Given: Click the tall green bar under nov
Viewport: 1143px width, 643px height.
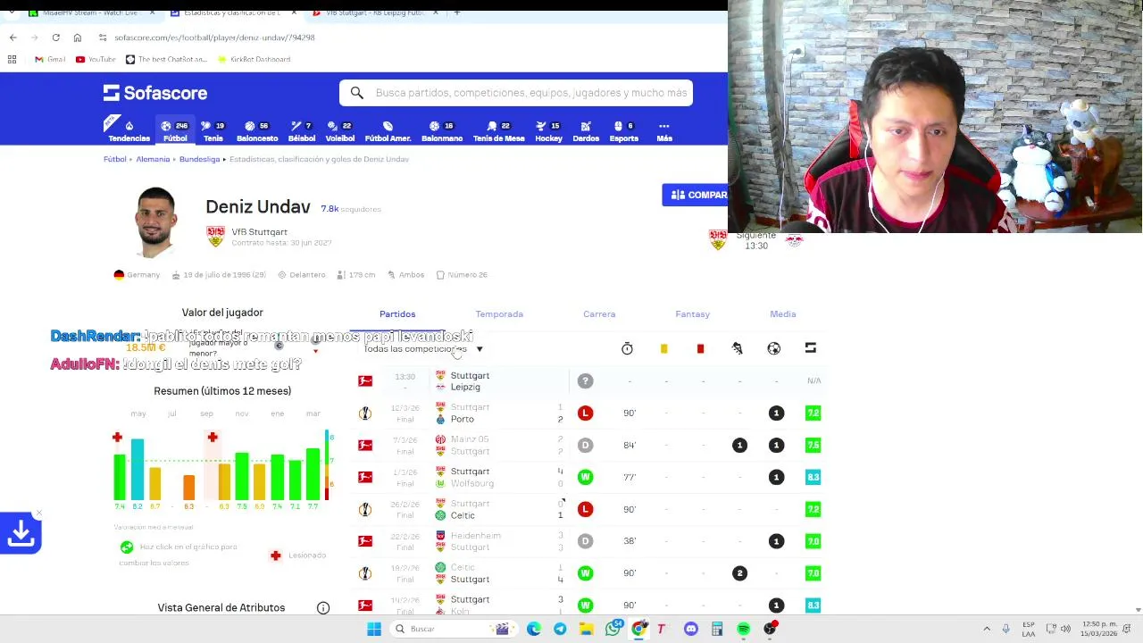Looking at the screenshot, I should (242, 476).
